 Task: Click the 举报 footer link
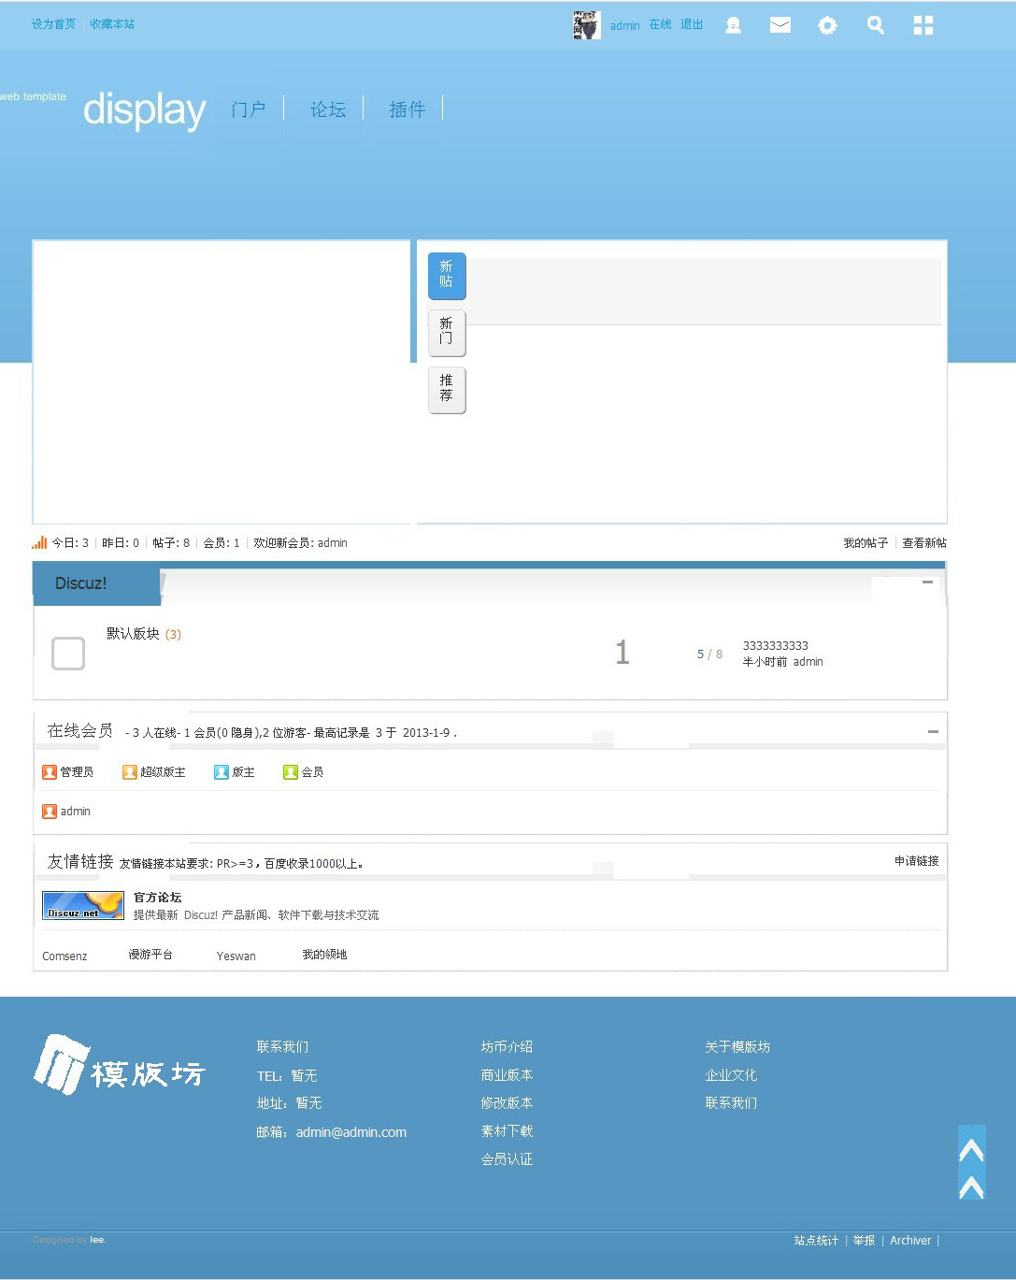(864, 1241)
